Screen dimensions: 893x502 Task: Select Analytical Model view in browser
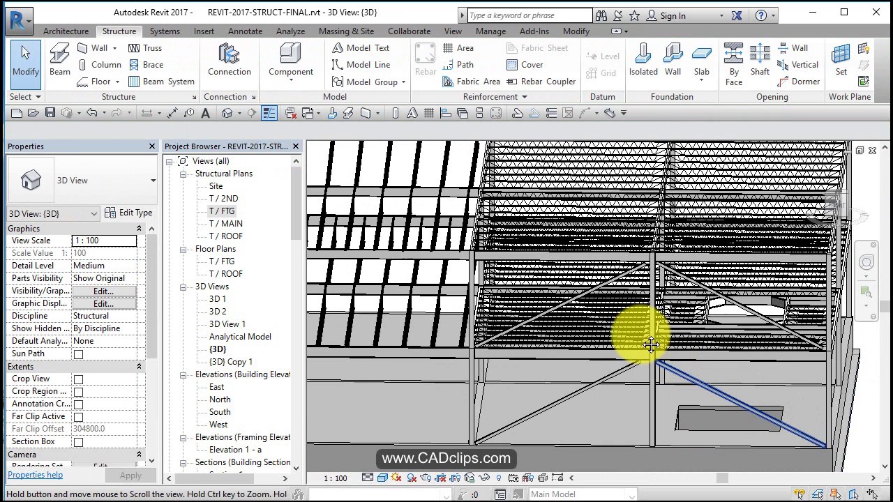pyautogui.click(x=240, y=337)
